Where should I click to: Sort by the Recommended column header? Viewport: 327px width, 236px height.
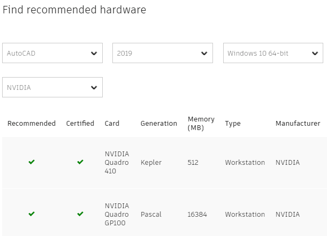coord(32,124)
